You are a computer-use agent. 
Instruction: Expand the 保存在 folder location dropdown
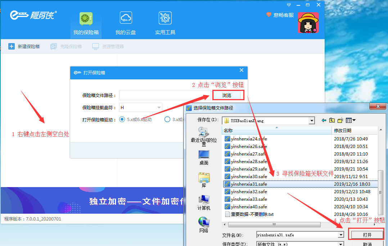pyautogui.click(x=312, y=121)
